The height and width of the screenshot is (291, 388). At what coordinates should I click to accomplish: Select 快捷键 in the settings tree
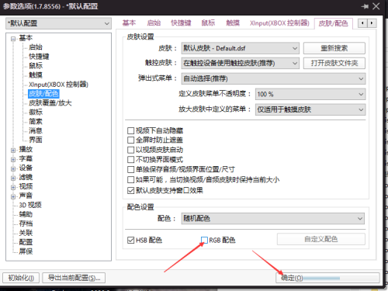pyautogui.click(x=39, y=57)
